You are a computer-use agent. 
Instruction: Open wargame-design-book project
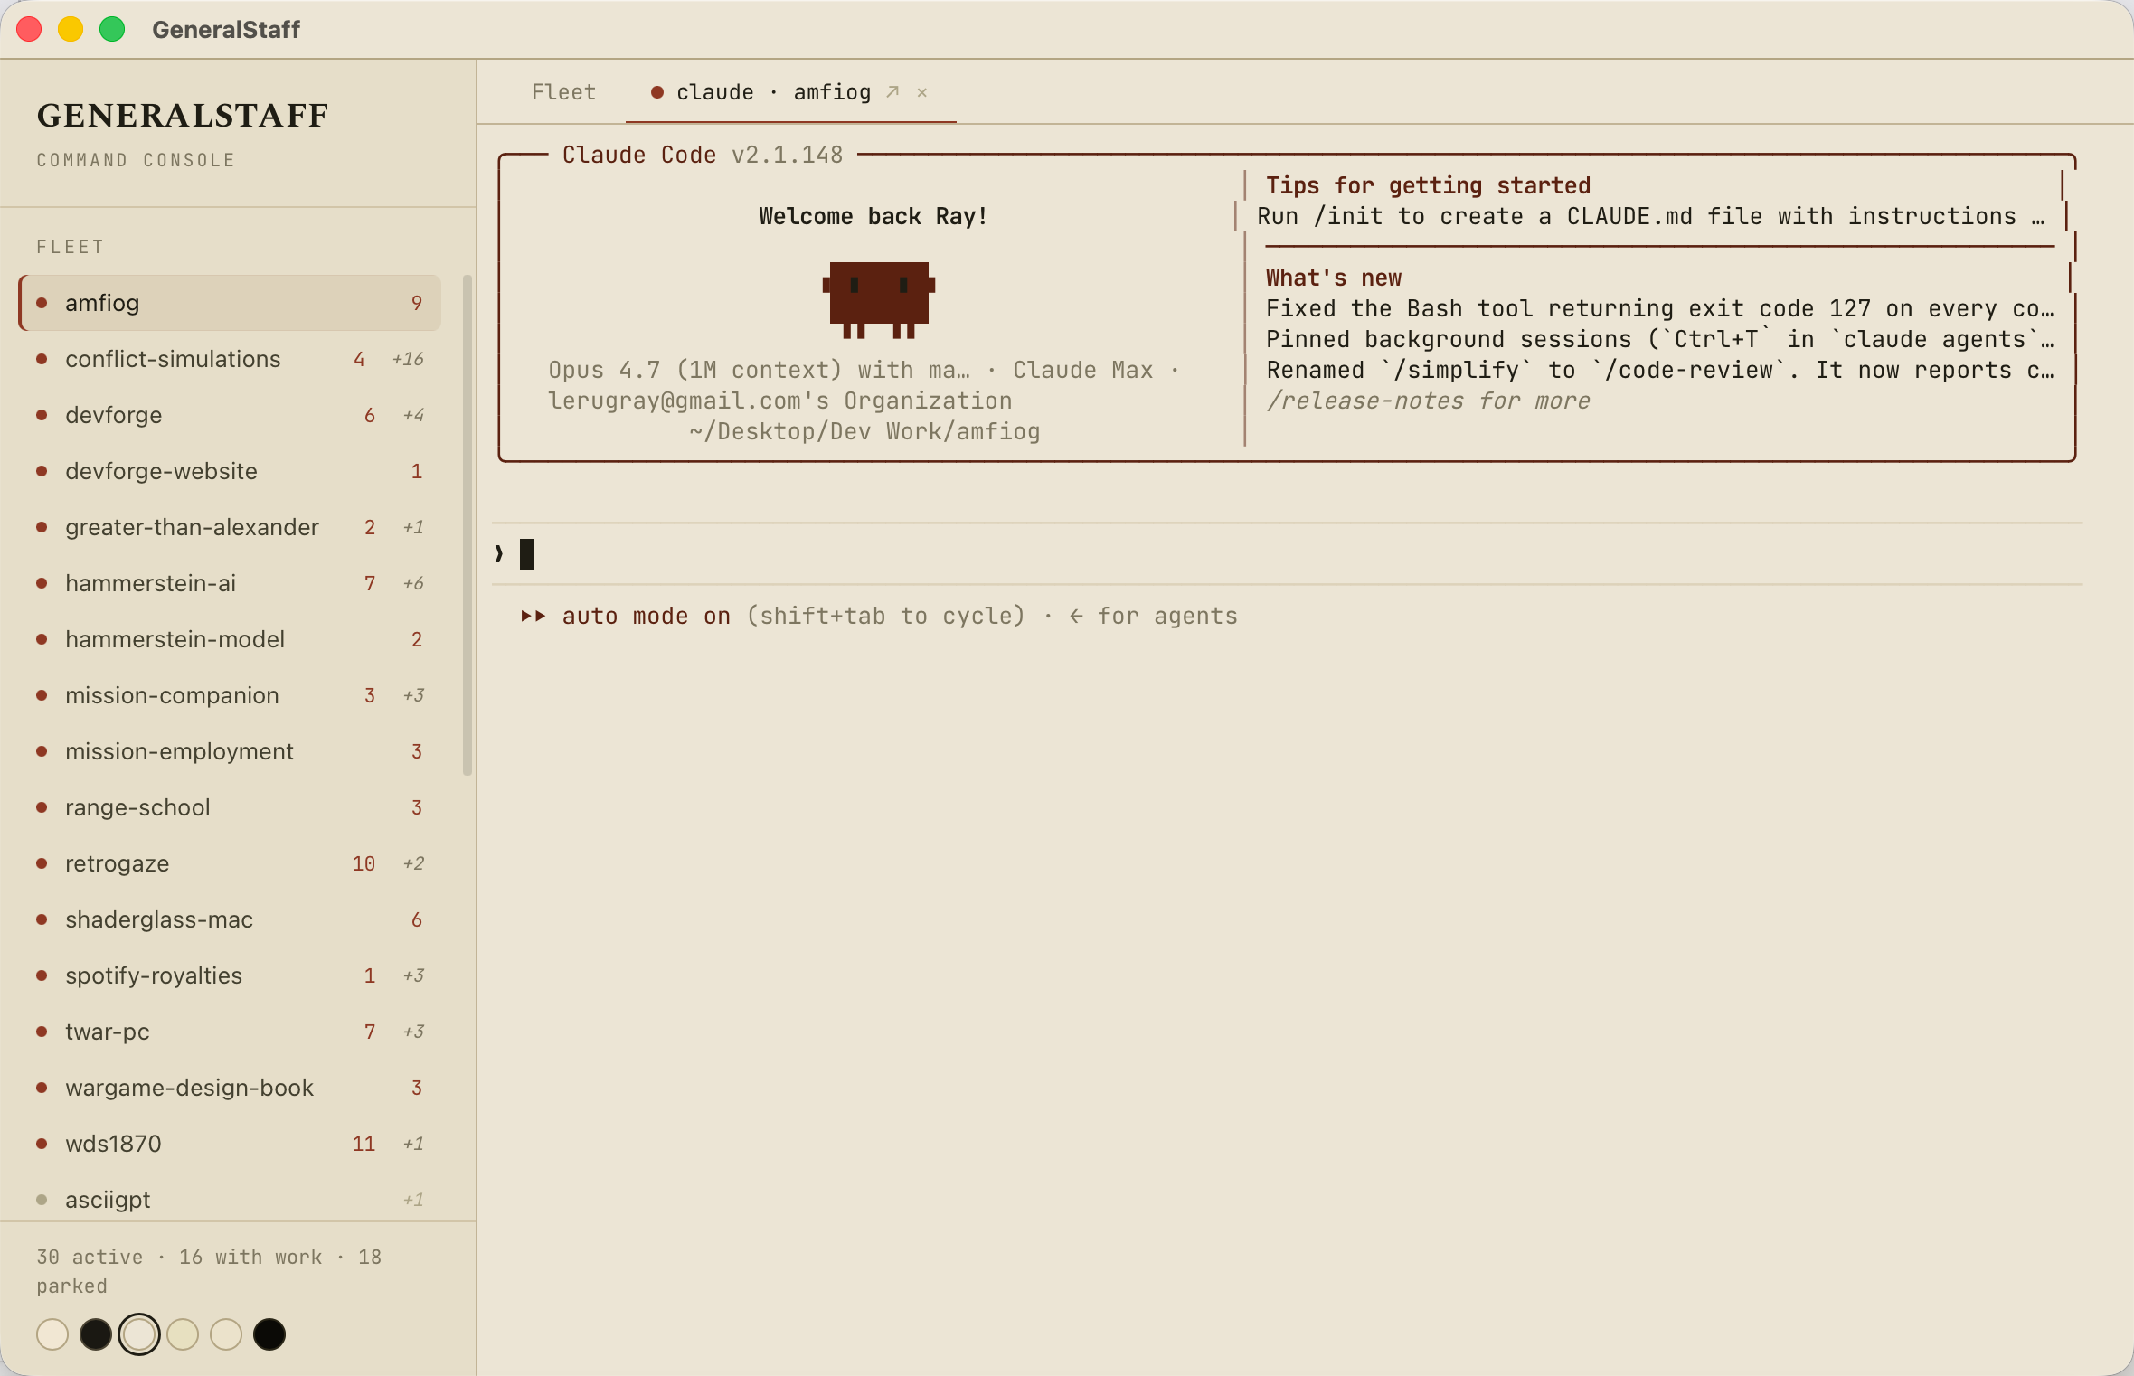pyautogui.click(x=230, y=1088)
